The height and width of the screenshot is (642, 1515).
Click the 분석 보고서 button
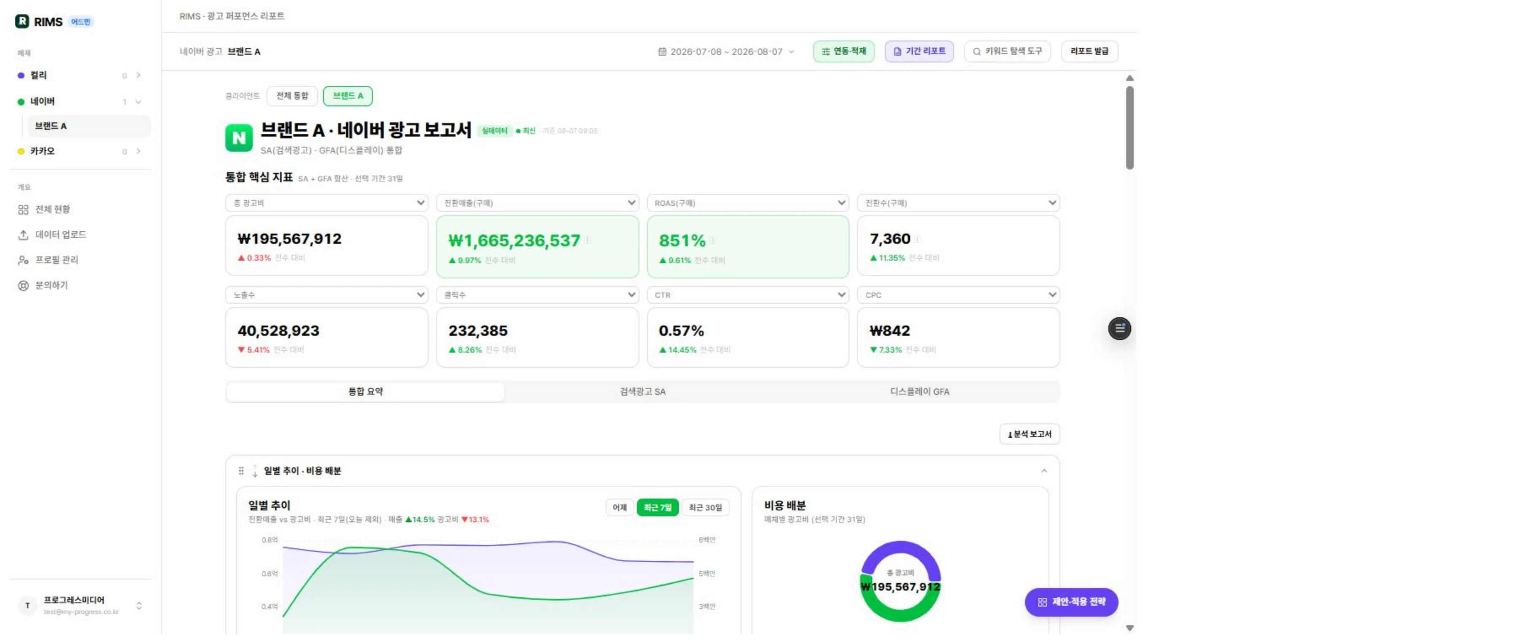click(x=1029, y=434)
